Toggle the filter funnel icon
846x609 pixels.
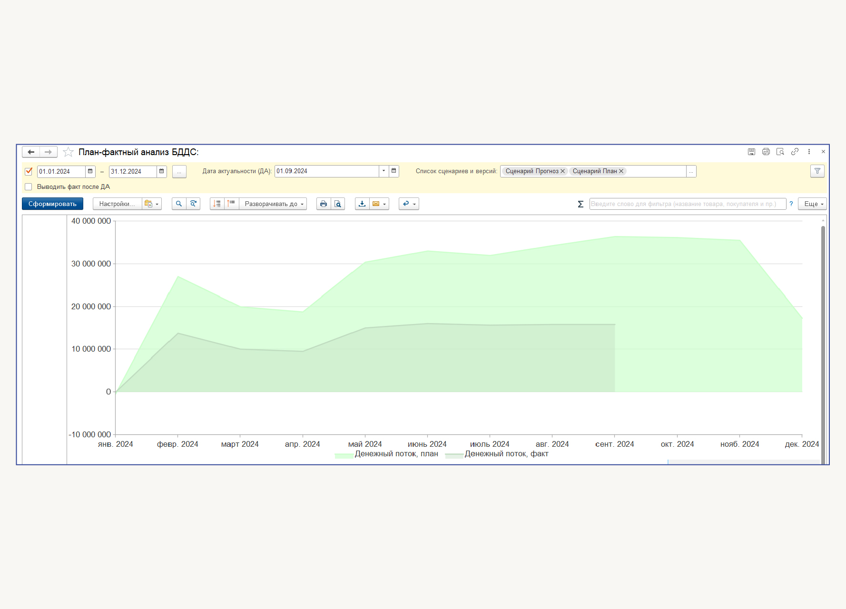click(x=817, y=171)
